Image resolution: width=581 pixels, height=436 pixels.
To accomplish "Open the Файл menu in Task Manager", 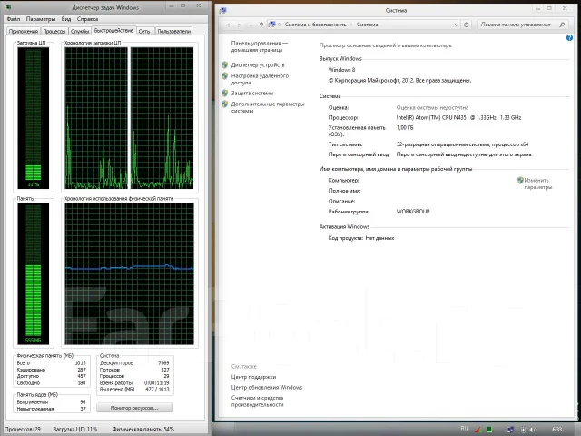I will 14,19.
